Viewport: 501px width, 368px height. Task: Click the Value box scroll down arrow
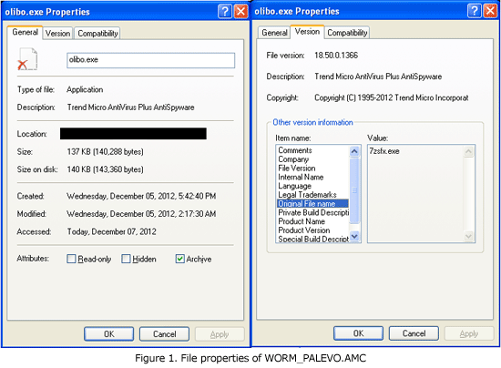coord(468,237)
